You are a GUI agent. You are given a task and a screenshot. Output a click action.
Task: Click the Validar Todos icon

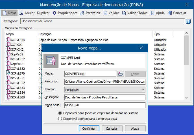coord(124,13)
